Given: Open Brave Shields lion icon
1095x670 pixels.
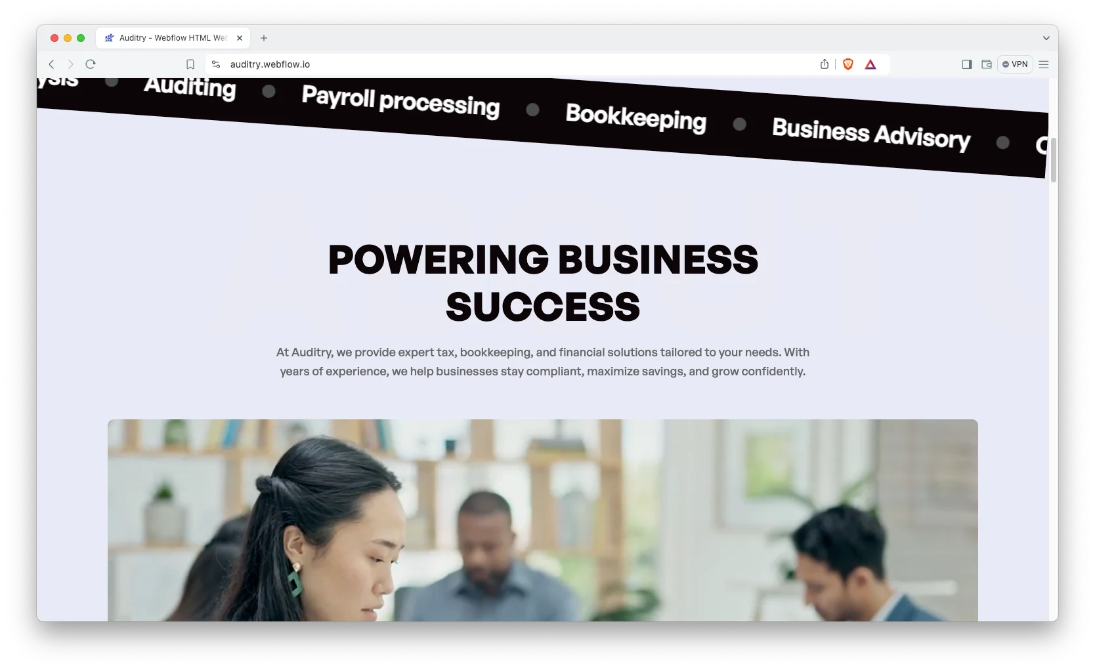Looking at the screenshot, I should coord(848,64).
